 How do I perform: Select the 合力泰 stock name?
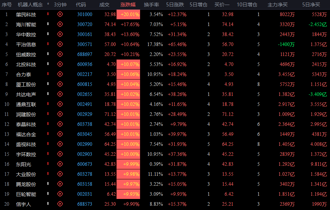click(x=24, y=75)
